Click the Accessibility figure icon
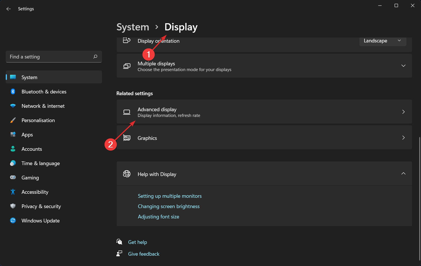The width and height of the screenshot is (421, 266). pyautogui.click(x=13, y=192)
